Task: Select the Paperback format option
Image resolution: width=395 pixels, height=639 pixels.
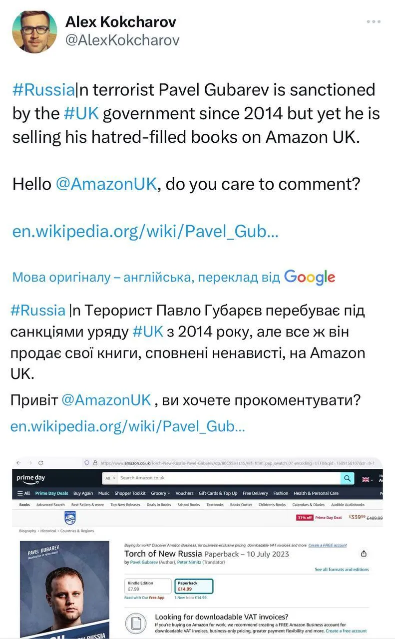Action: (x=193, y=586)
